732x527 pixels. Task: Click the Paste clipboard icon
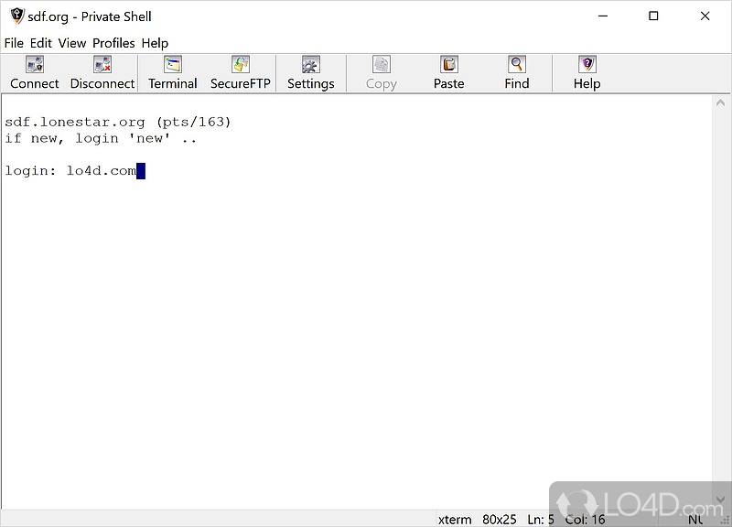tap(449, 64)
